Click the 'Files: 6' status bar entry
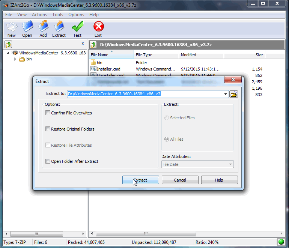Screen dimensions: 289x248 pyautogui.click(x=41, y=242)
